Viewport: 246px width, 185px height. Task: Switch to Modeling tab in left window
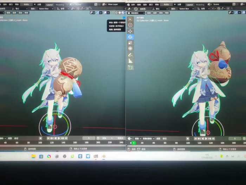(x=60, y=5)
